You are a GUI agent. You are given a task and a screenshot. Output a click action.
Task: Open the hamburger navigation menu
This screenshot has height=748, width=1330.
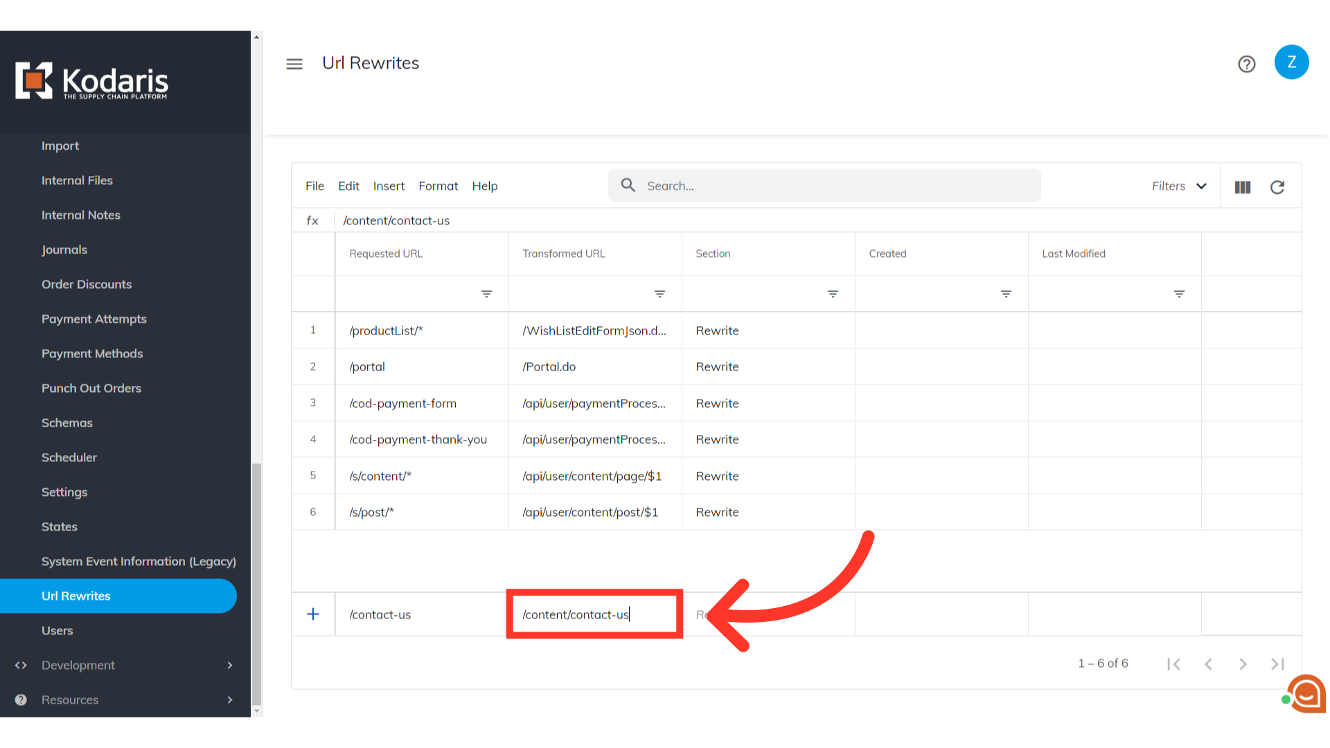pos(294,64)
